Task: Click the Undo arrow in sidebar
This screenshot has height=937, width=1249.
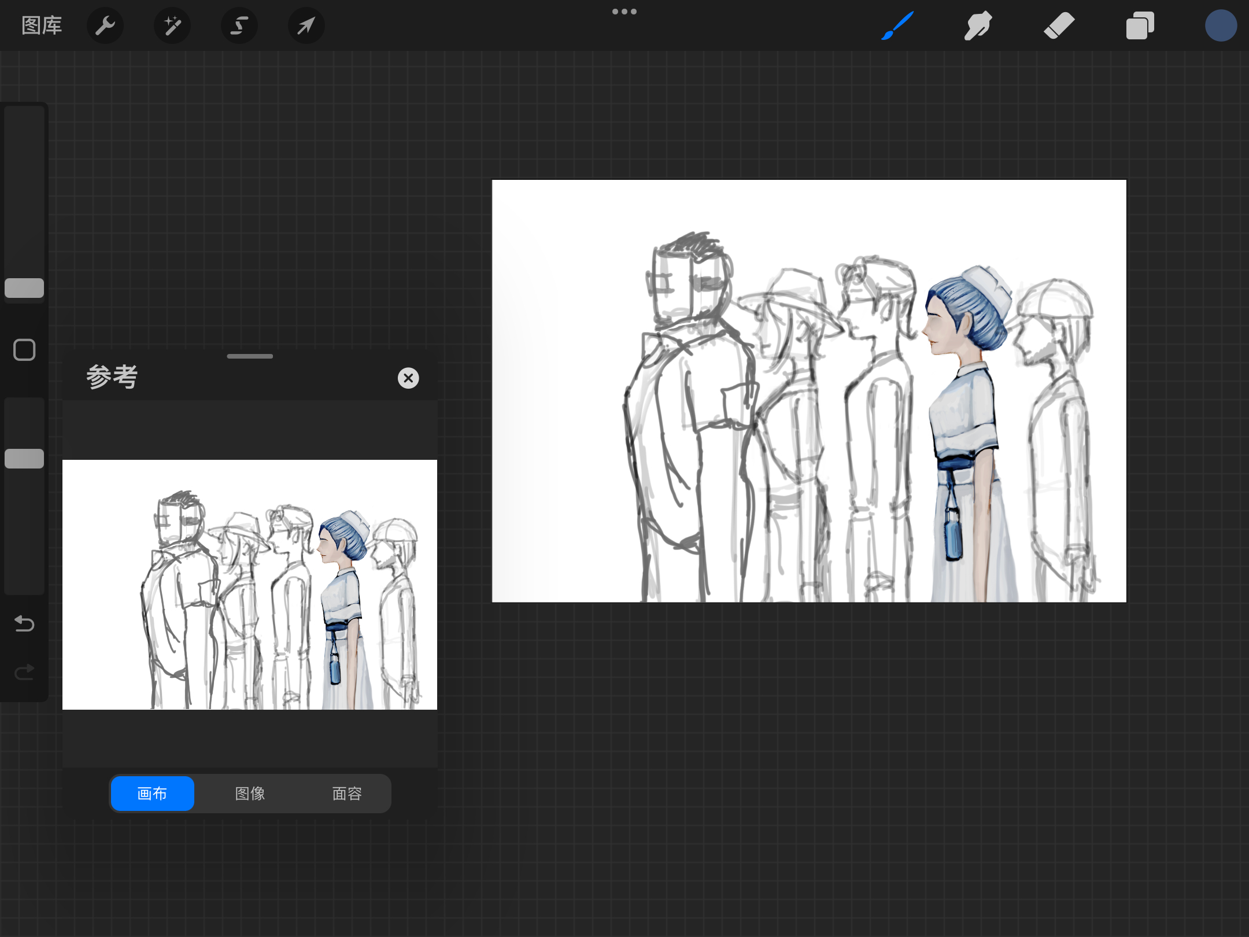Action: (x=24, y=624)
